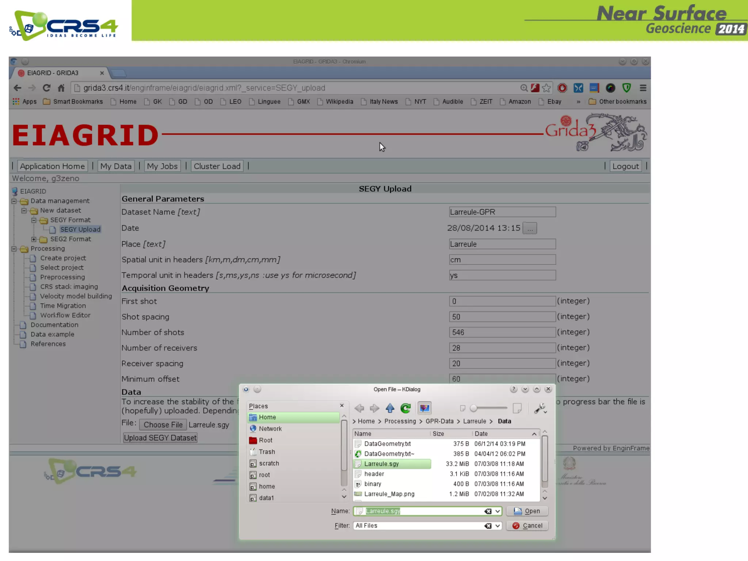Image resolution: width=748 pixels, height=561 pixels.
Task: Toggle the file preview button
Action: click(424, 408)
